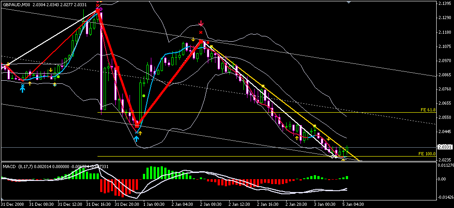Select the yellow square midway on the yellow trendline
Image resolution: width=454 pixels, height=208 pixels.
pyautogui.click(x=263, y=86)
